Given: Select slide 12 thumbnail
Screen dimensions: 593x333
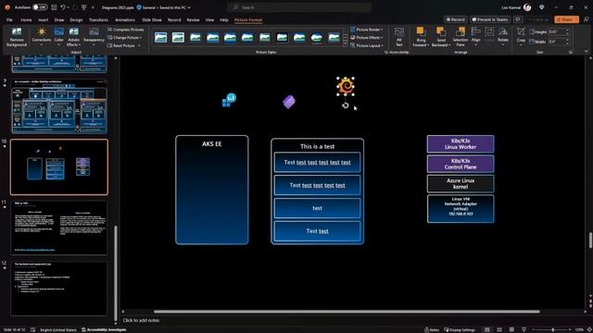Looking at the screenshot, I should tap(59, 289).
